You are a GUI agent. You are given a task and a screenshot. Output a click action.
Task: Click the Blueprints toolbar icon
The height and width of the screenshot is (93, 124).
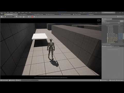pos(20,17)
